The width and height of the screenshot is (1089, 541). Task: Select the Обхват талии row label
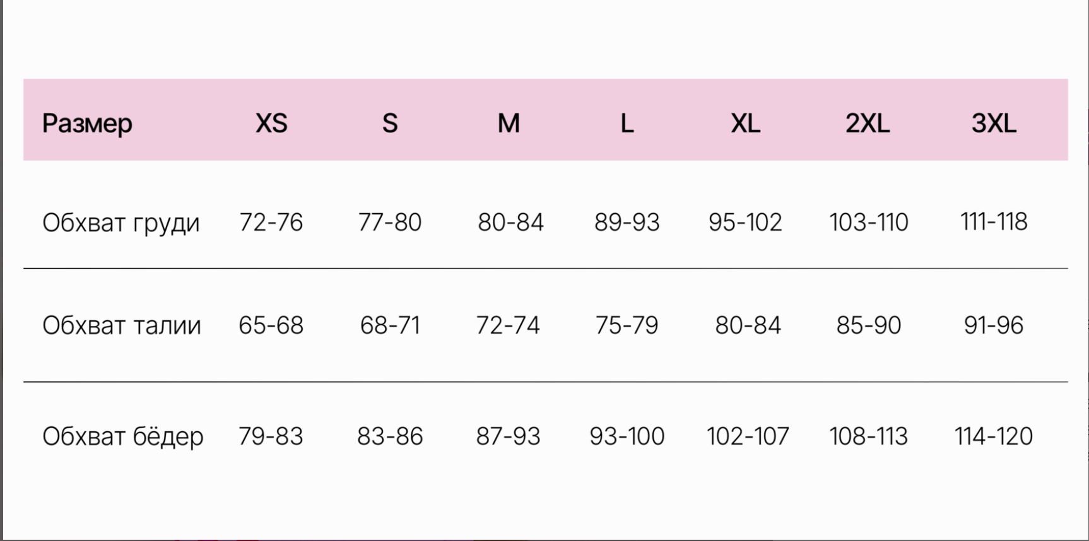pyautogui.click(x=121, y=325)
